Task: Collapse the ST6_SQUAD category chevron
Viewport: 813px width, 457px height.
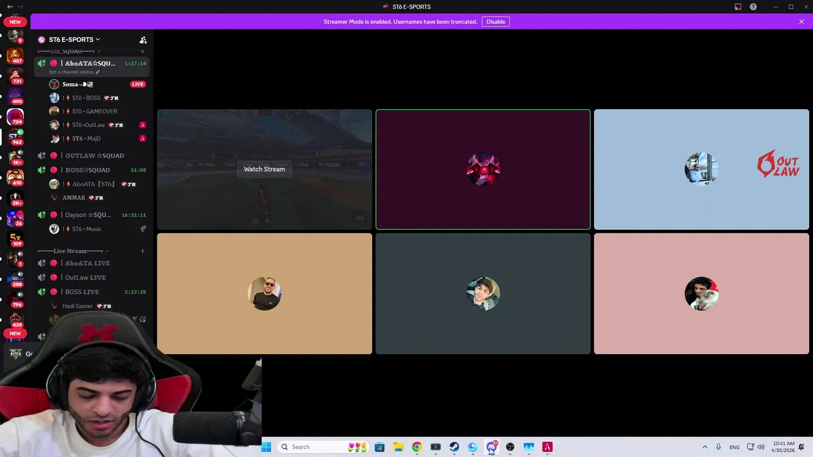Action: (98, 51)
